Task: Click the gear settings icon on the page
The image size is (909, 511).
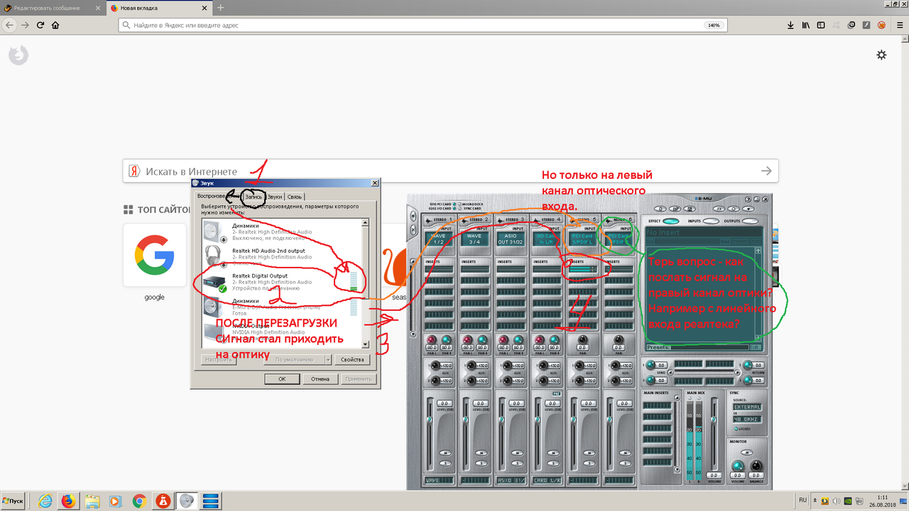Action: point(881,55)
